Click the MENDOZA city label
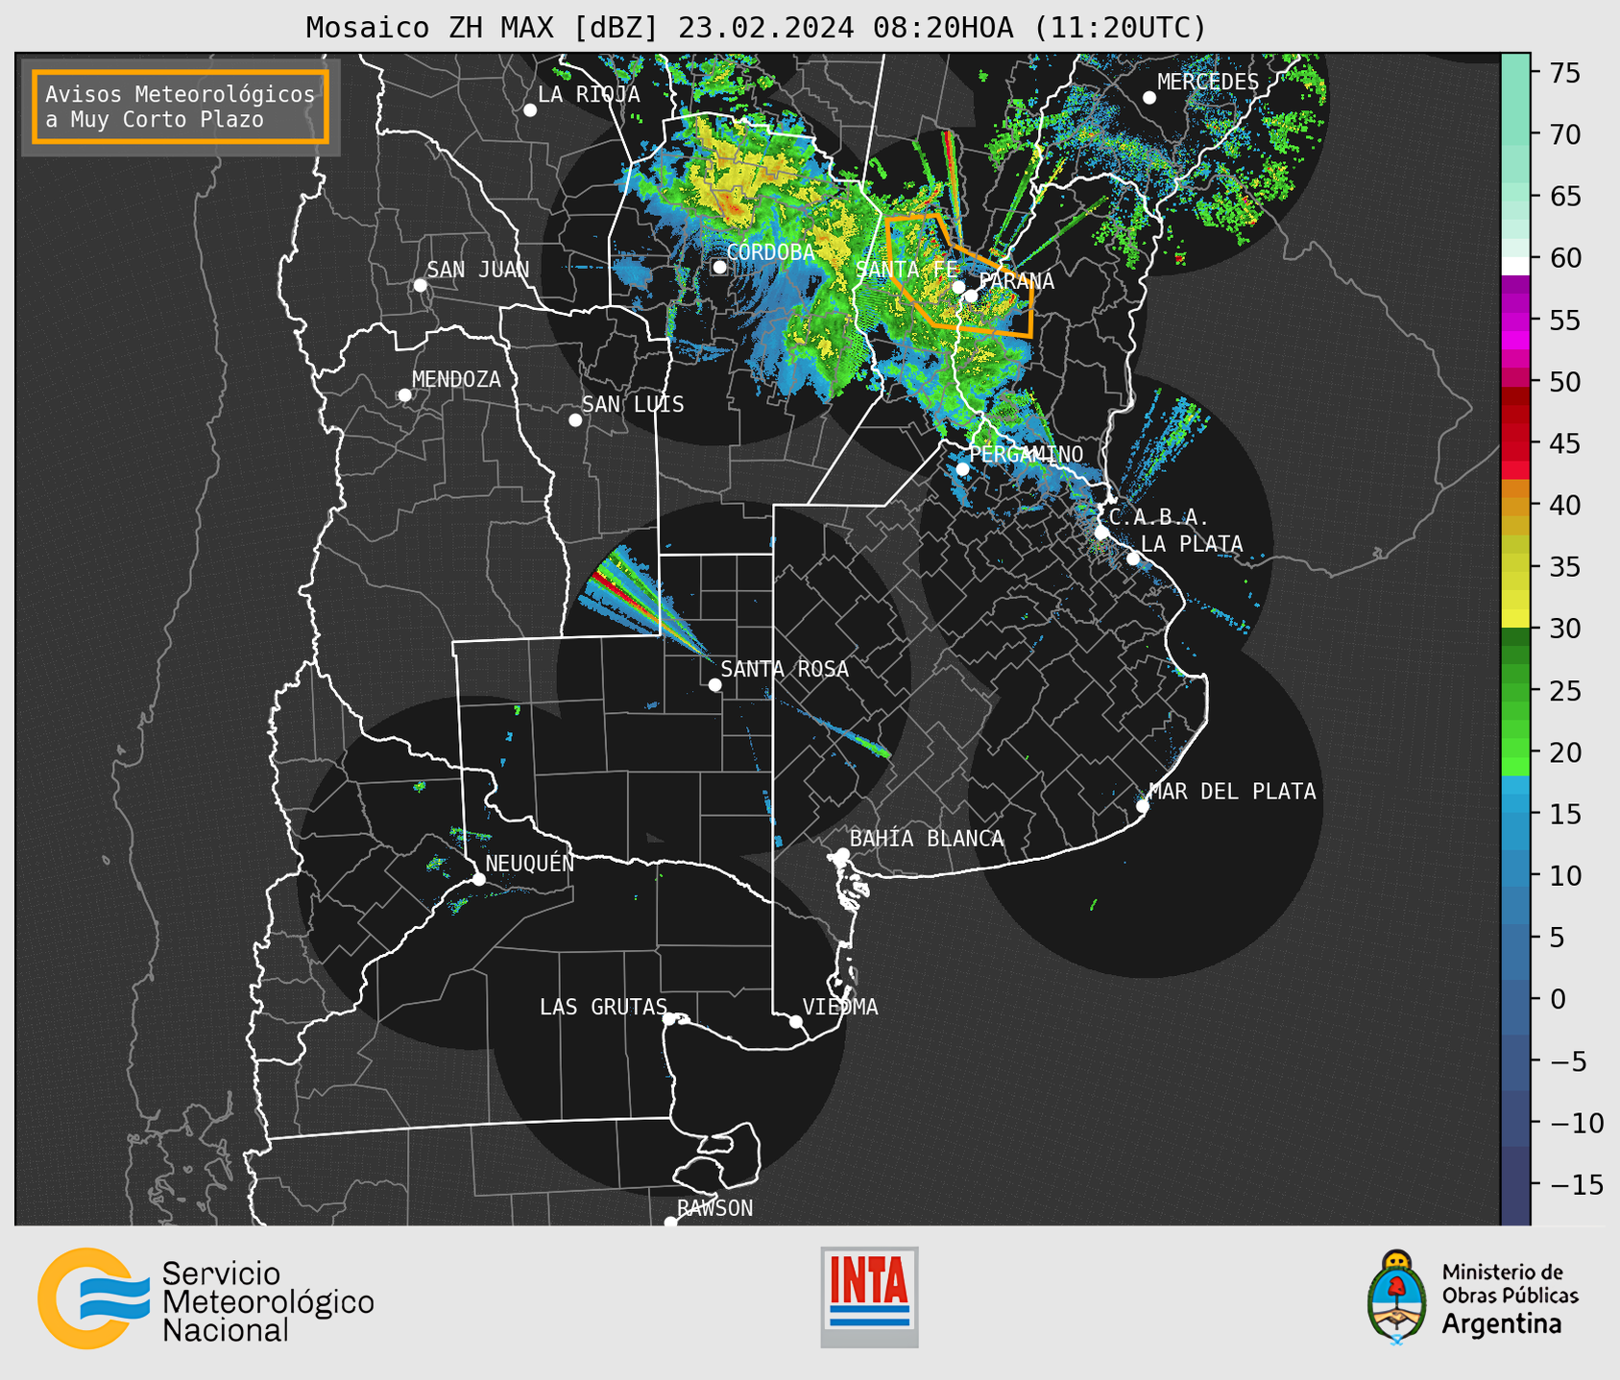This screenshot has width=1620, height=1380. point(456,379)
